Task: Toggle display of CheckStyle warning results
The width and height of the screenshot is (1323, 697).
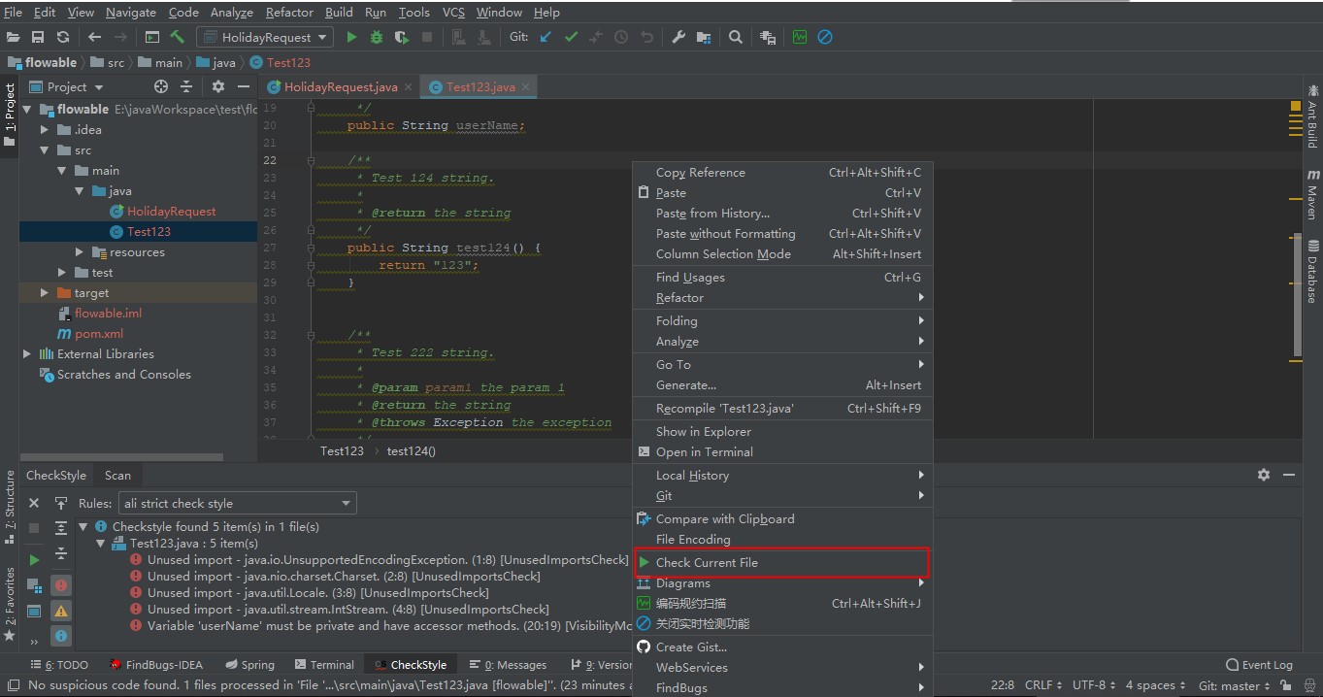Action: (61, 611)
